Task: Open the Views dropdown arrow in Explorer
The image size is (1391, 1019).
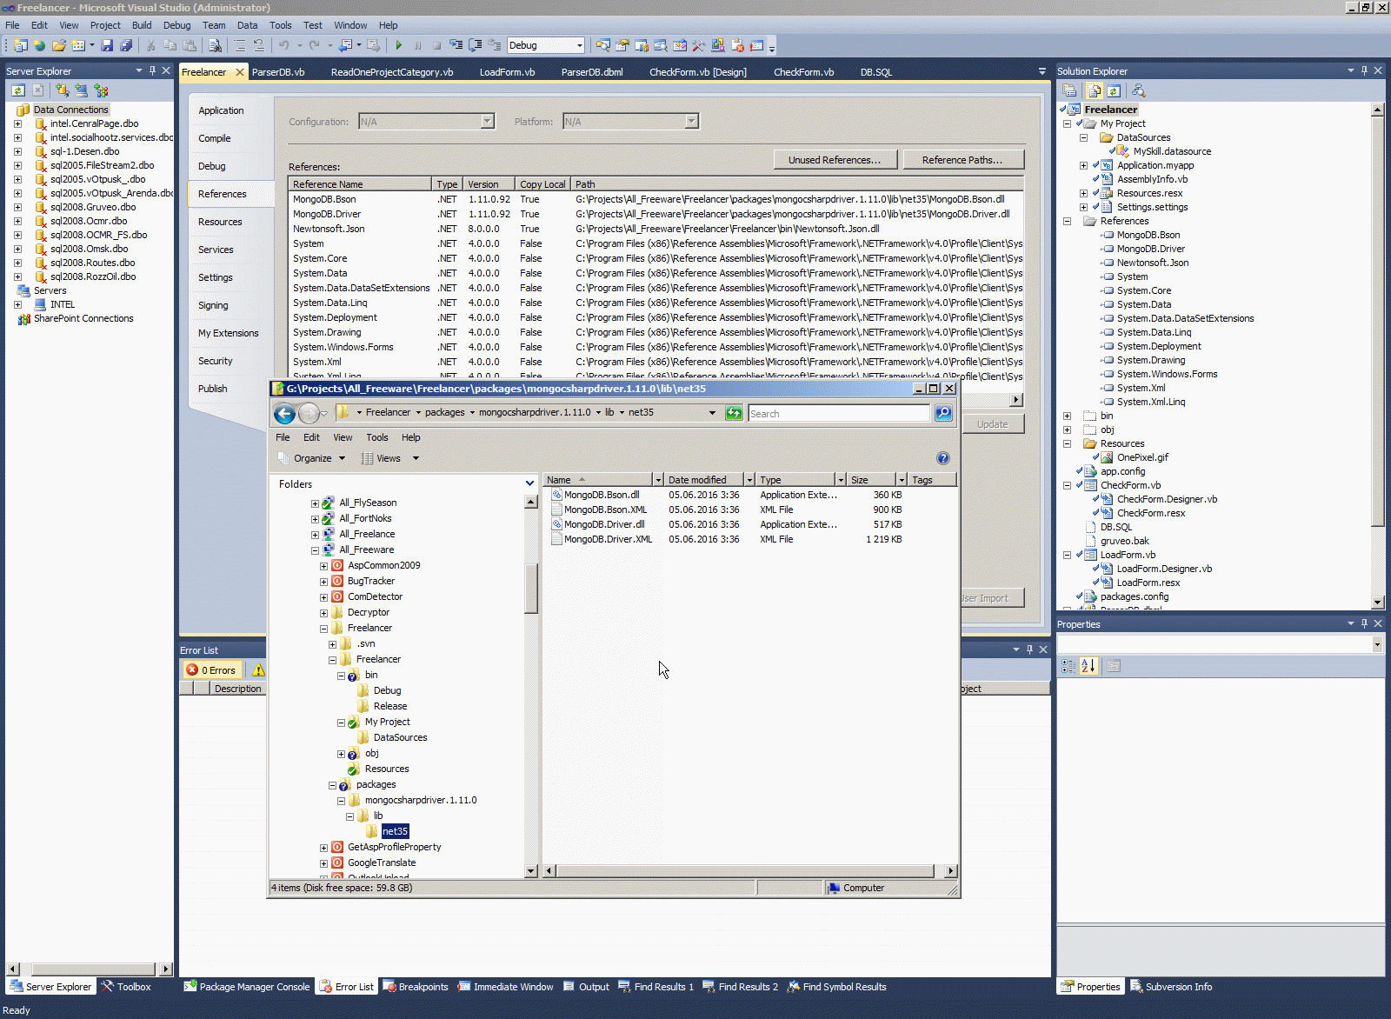Action: click(x=416, y=458)
